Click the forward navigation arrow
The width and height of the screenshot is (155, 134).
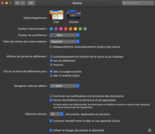(x=23, y=3)
